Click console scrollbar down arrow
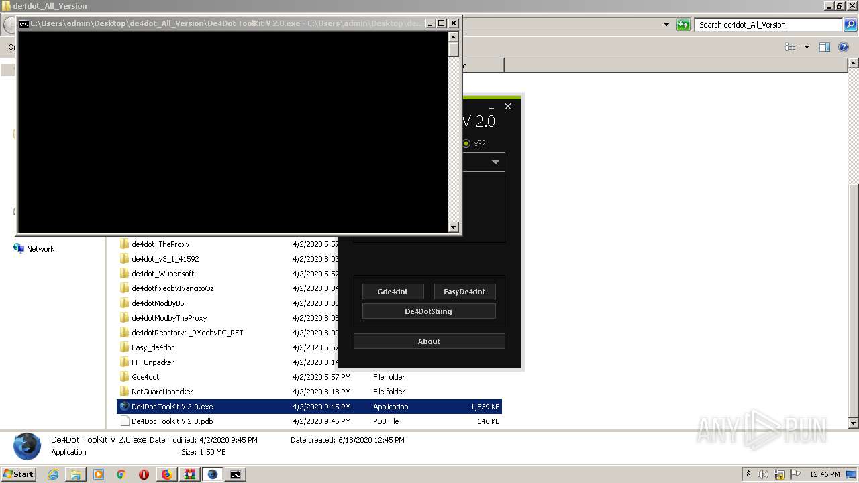 [x=454, y=227]
